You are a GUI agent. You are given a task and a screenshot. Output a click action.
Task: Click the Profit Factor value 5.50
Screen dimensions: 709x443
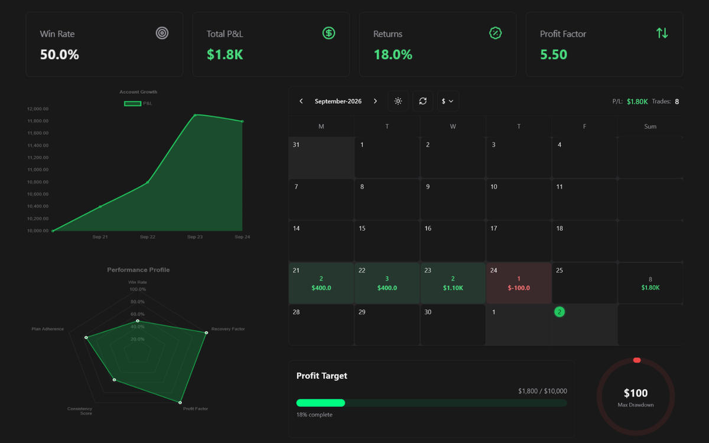554,55
